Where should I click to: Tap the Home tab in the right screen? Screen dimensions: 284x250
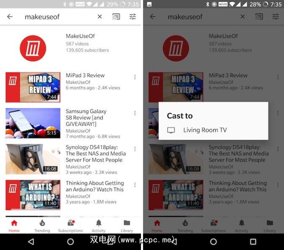(157, 226)
